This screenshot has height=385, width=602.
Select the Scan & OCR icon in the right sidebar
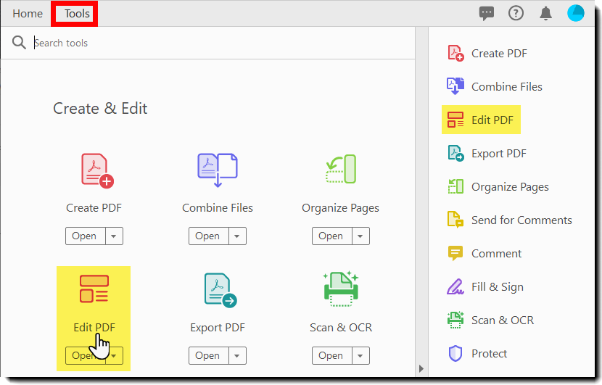pos(455,320)
